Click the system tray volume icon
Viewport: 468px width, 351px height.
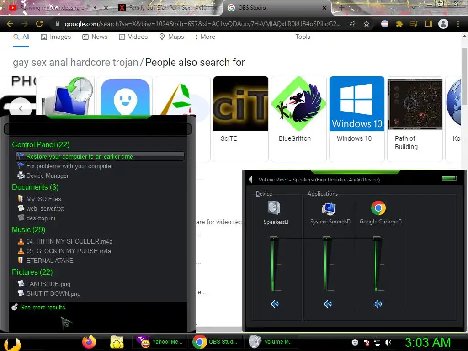[x=388, y=342]
